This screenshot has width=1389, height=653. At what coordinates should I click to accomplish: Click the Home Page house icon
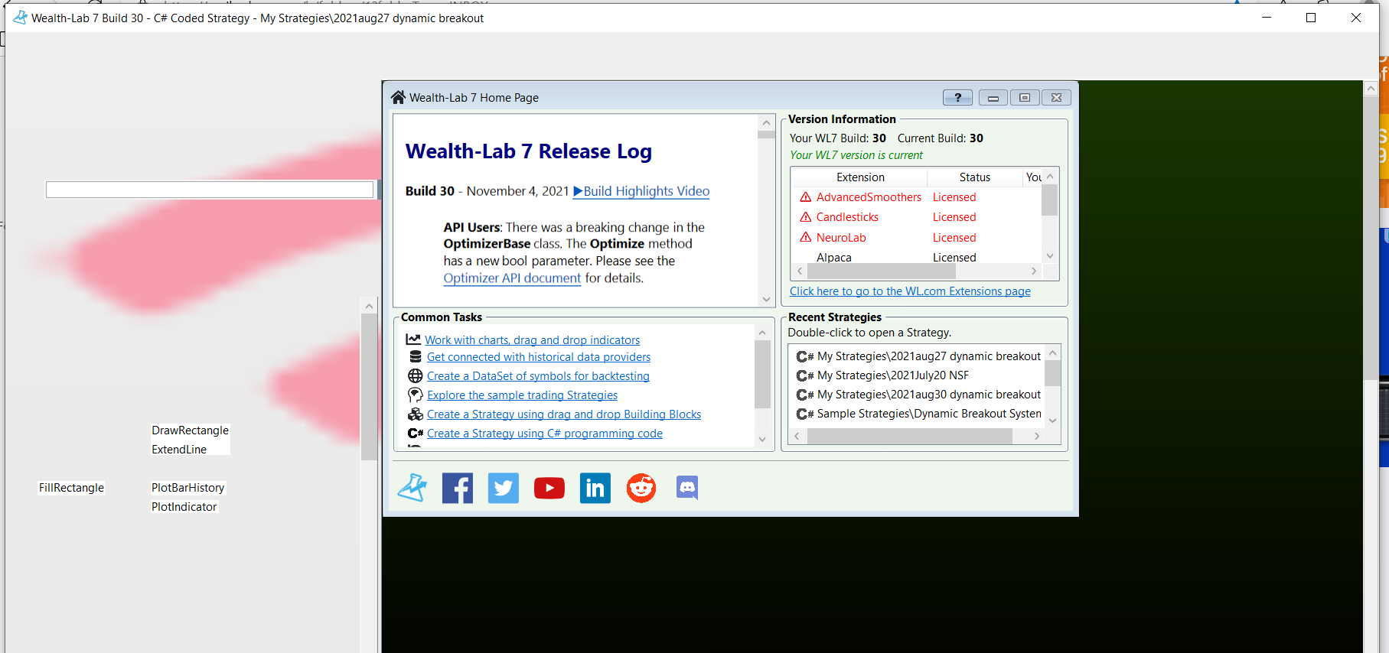(398, 97)
